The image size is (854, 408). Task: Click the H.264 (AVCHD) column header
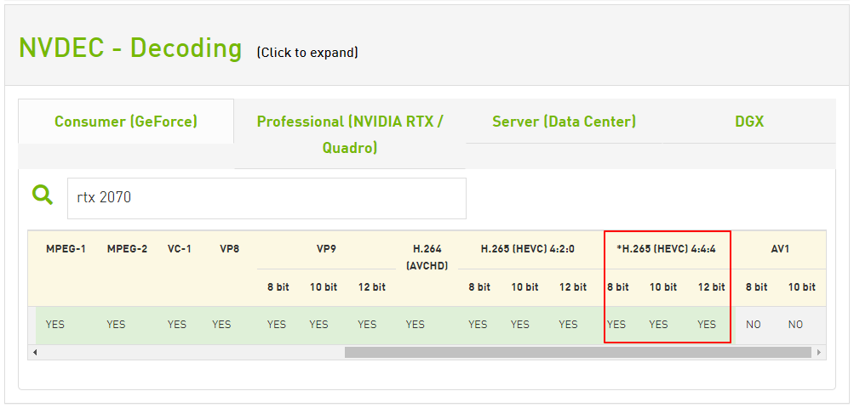tap(427, 258)
